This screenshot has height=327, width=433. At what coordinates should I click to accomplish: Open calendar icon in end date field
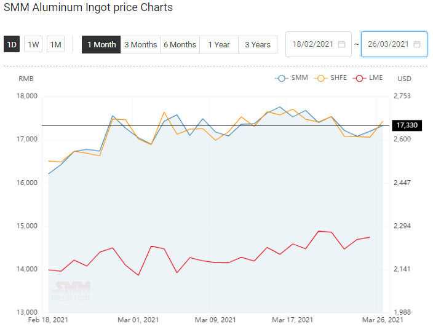417,44
